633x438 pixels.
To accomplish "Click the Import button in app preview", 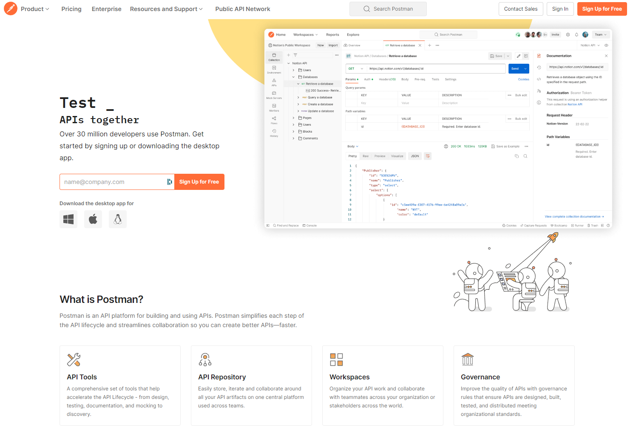I will pos(333,45).
